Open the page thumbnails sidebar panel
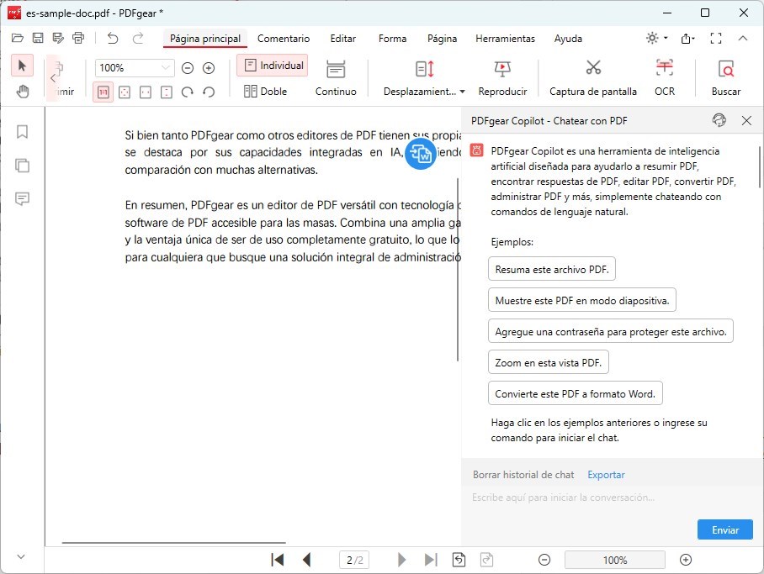Image resolution: width=764 pixels, height=574 pixels. click(x=22, y=166)
